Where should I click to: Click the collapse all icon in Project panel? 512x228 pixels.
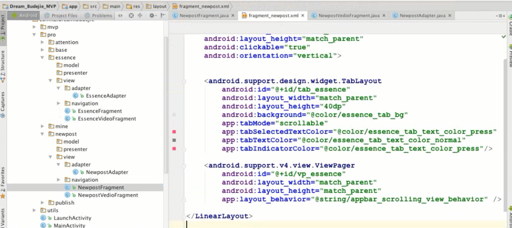click(140, 16)
